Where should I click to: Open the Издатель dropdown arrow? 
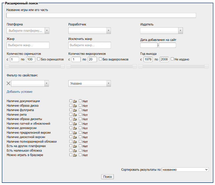tap(180, 30)
